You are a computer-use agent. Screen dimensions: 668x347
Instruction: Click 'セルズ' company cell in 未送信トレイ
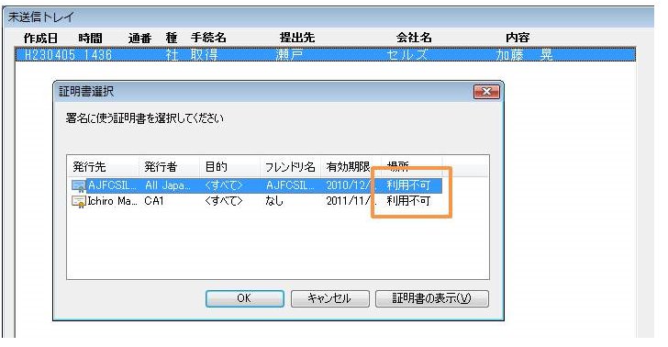click(406, 55)
